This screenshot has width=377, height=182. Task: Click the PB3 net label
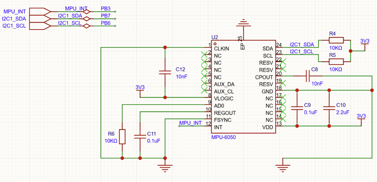[106, 9]
